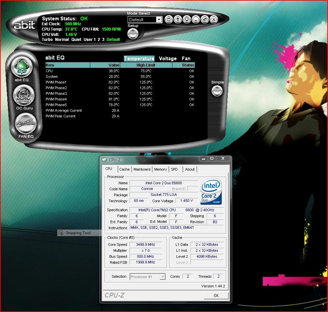The width and height of the screenshot is (328, 312).
Task: Select the CPU row in temperature table
Action: [x=120, y=71]
